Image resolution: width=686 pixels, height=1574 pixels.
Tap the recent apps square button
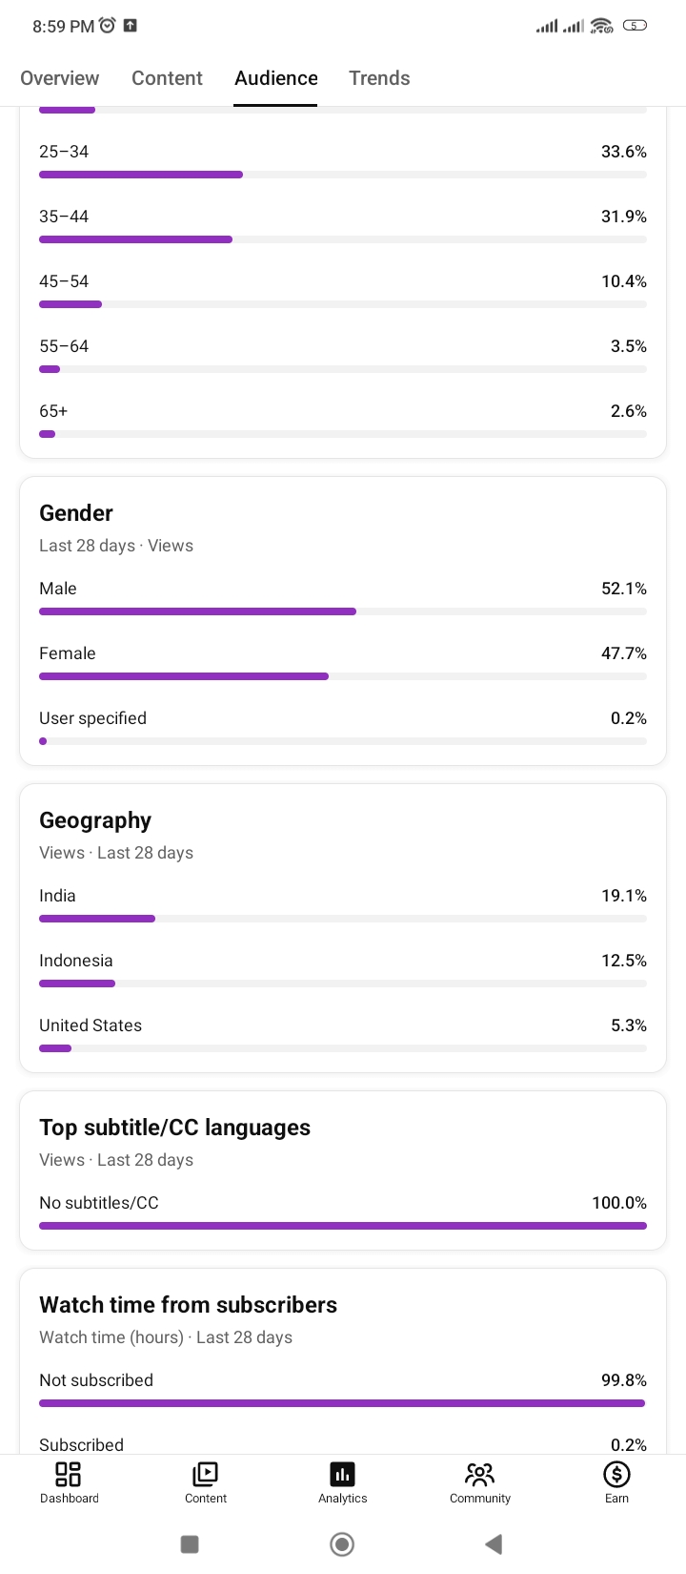[x=190, y=1544]
